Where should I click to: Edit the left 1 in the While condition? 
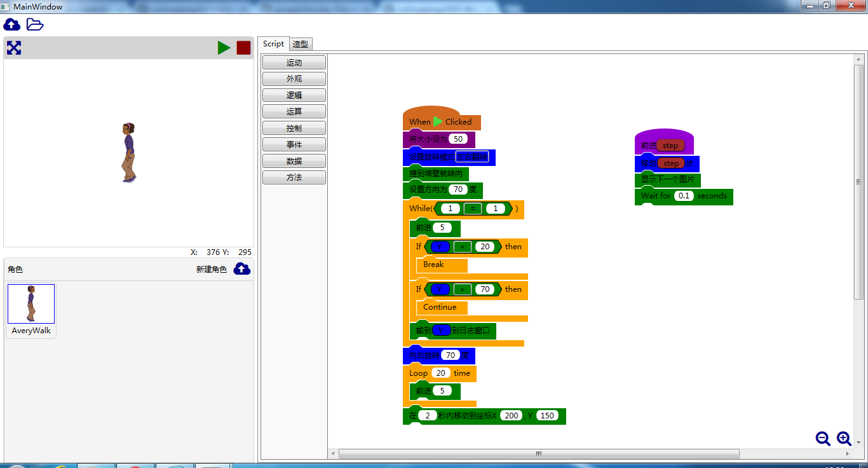(451, 209)
